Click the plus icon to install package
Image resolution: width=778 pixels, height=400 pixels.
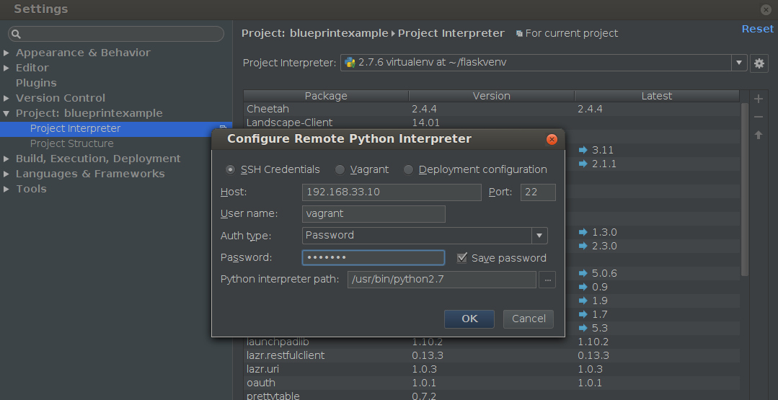coord(758,99)
